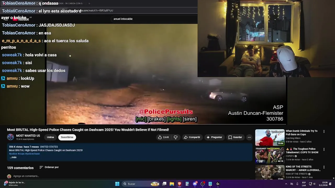The image size is (335, 188).
Task: Click the YouTube search box with anuel intocable
Action: coord(154,19)
